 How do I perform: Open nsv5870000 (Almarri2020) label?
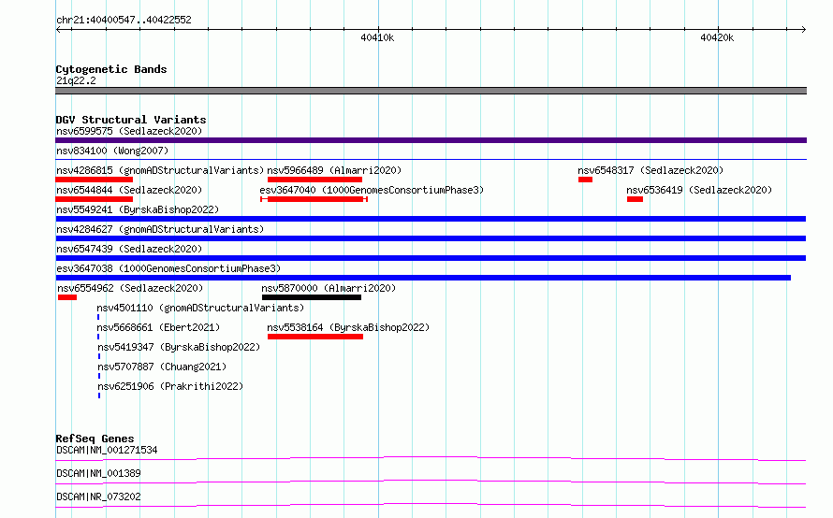[x=329, y=288]
